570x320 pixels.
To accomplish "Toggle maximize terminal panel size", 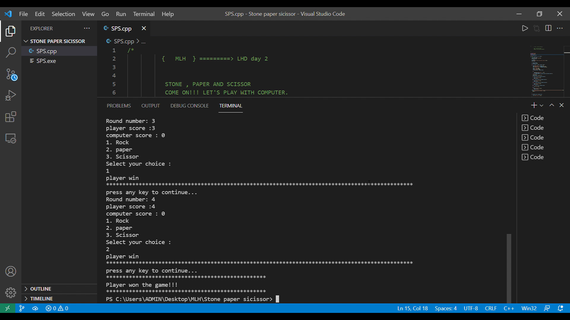I will pyautogui.click(x=552, y=105).
